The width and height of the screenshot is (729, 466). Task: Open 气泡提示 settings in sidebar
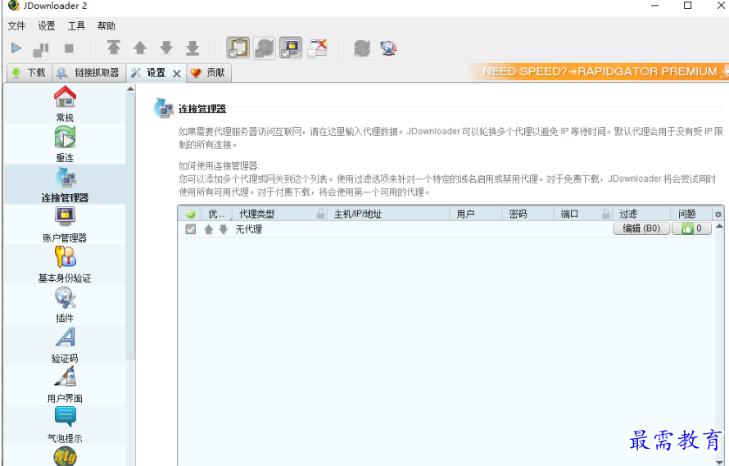coord(65,424)
